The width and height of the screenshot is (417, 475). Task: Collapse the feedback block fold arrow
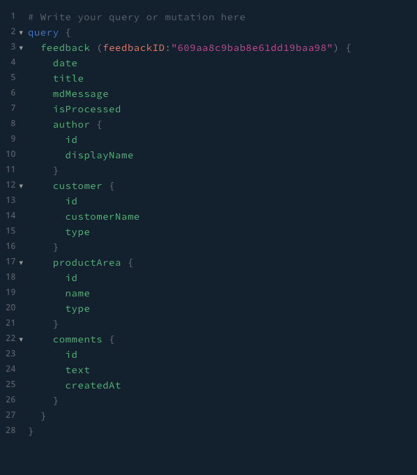[21, 48]
